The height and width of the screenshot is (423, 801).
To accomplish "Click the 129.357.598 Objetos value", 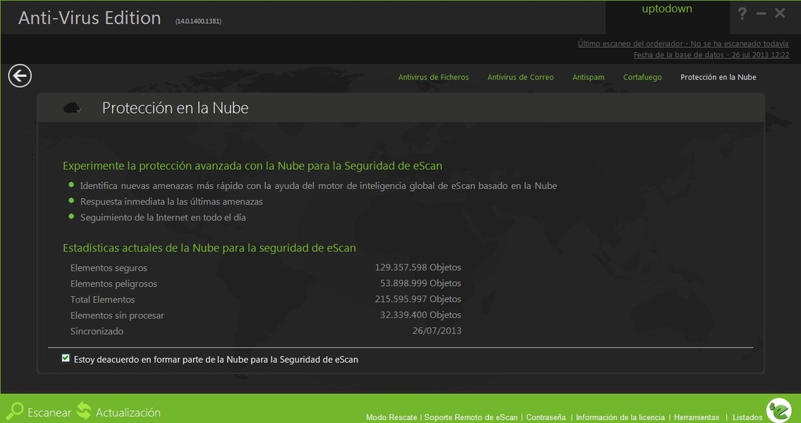I will point(418,267).
